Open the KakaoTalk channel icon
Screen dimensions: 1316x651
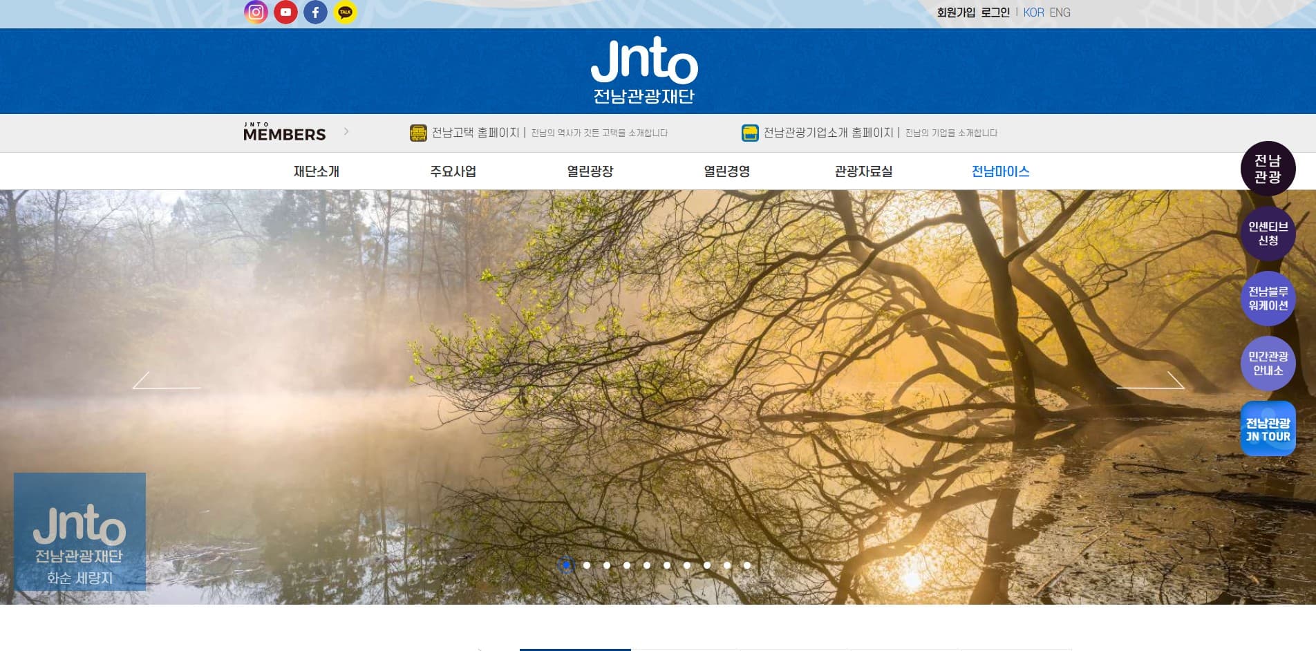(346, 12)
